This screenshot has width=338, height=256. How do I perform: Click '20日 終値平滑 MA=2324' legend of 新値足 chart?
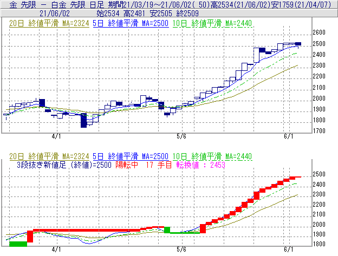49,156
